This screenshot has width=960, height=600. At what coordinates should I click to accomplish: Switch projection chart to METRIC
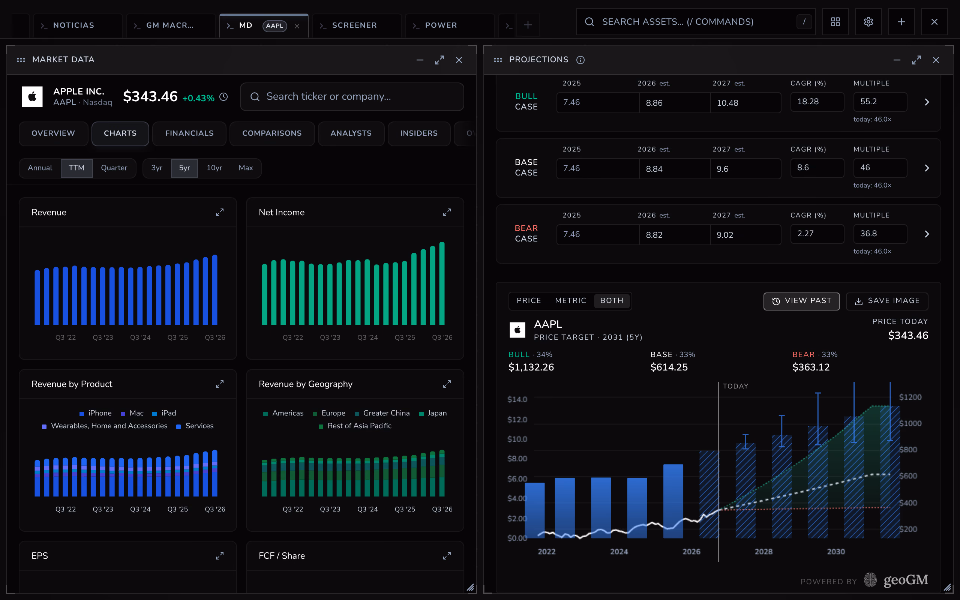coord(570,301)
